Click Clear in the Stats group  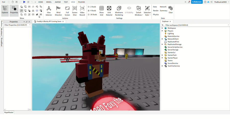pos(171,10)
